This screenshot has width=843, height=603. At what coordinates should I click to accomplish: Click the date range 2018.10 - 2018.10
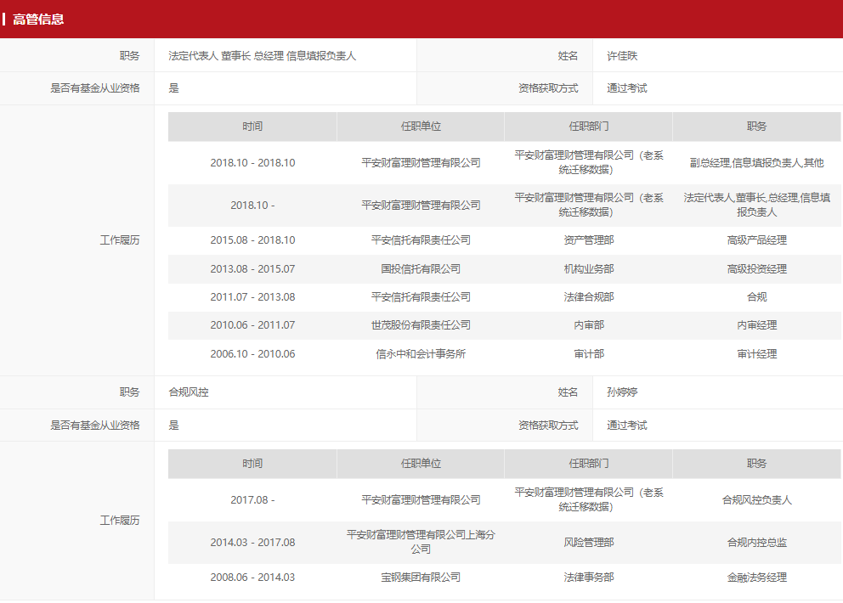point(252,163)
